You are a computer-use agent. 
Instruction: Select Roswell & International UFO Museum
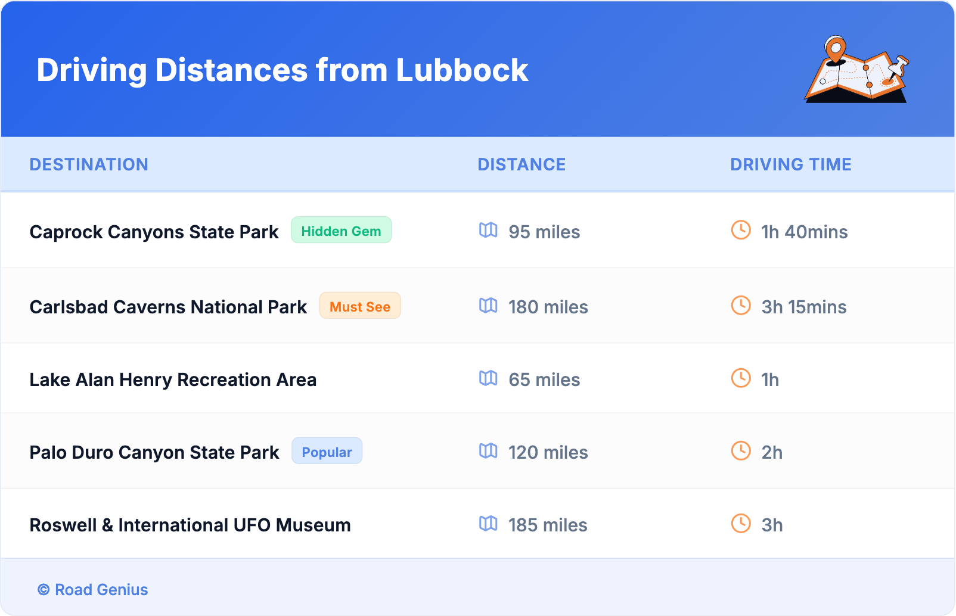coord(190,525)
